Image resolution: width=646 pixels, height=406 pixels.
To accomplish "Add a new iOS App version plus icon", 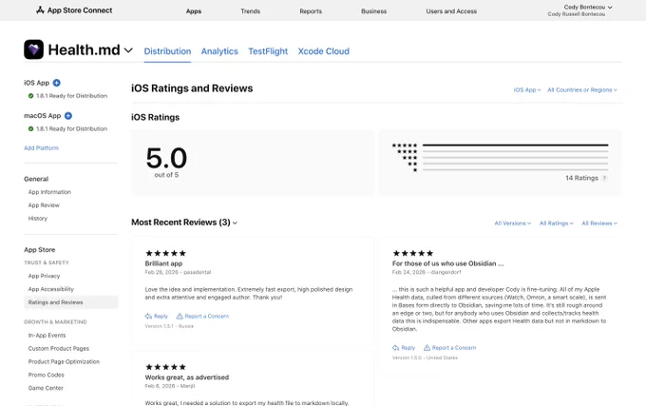I will point(57,83).
